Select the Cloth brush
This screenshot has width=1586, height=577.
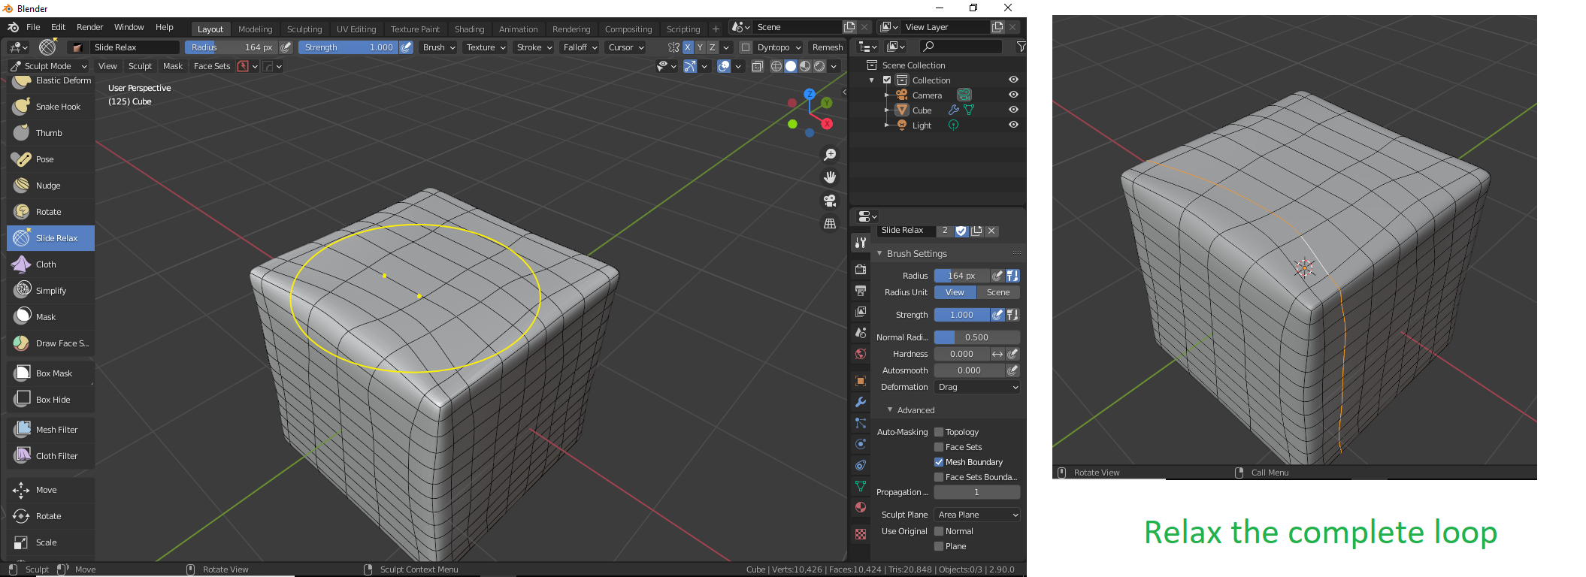pos(51,264)
